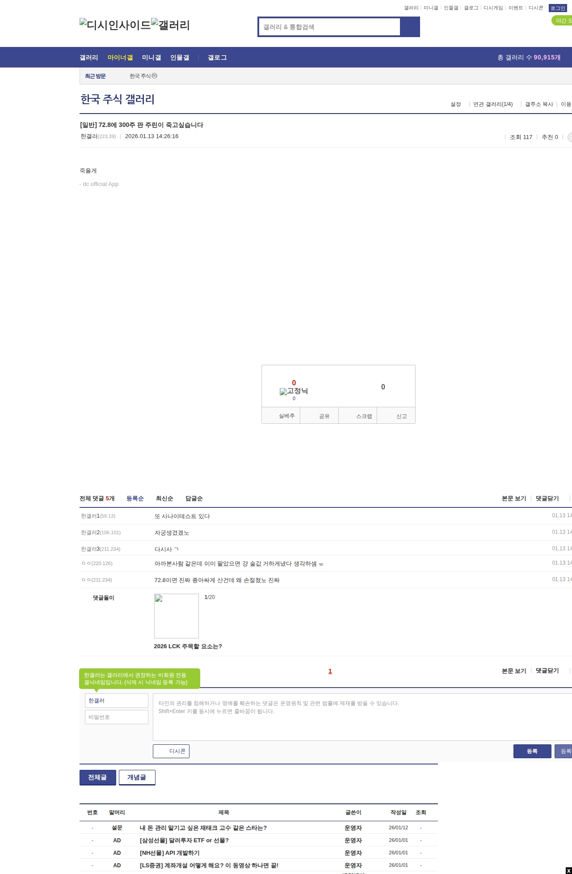The height and width of the screenshot is (874, 572).
Task: Sort comments by 최신순
Action: pyautogui.click(x=164, y=498)
